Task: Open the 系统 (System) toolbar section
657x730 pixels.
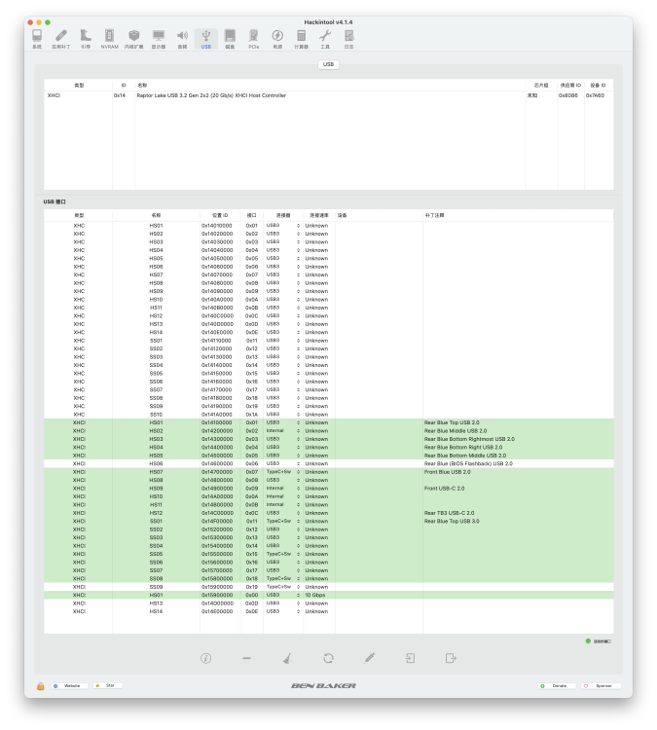Action: [x=37, y=39]
